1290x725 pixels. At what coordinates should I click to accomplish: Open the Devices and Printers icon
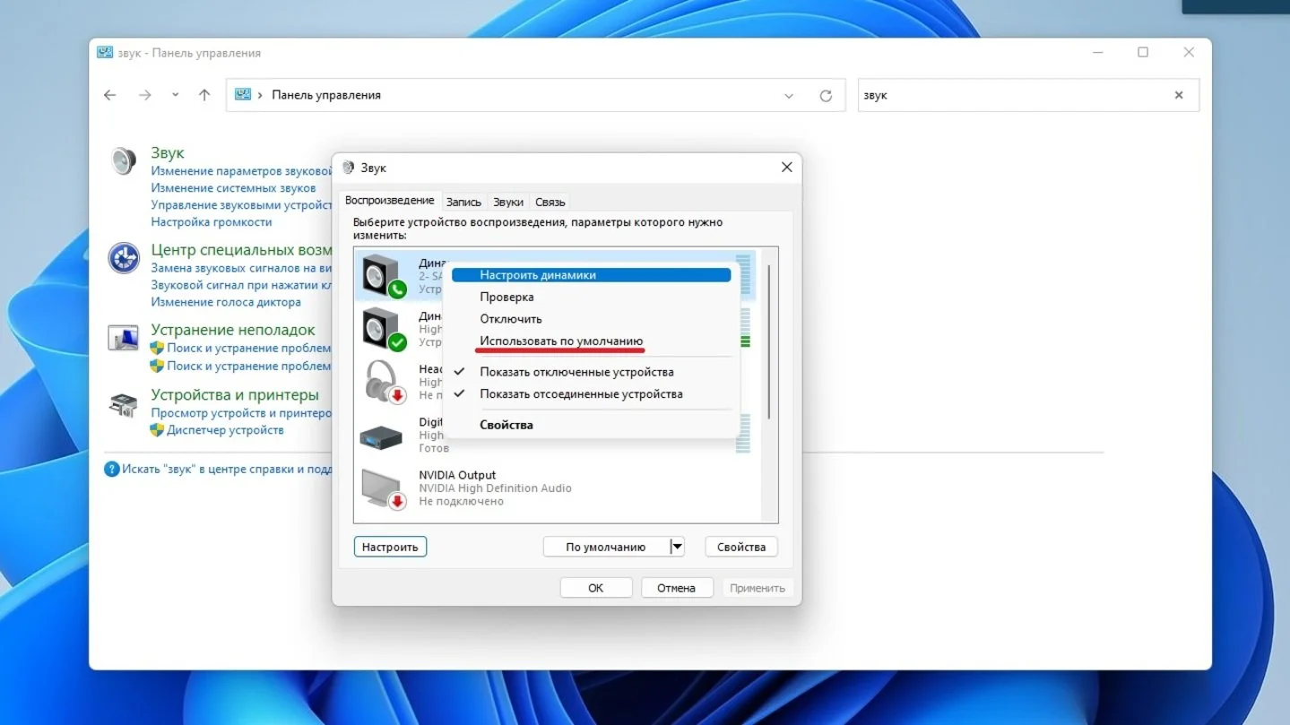123,405
